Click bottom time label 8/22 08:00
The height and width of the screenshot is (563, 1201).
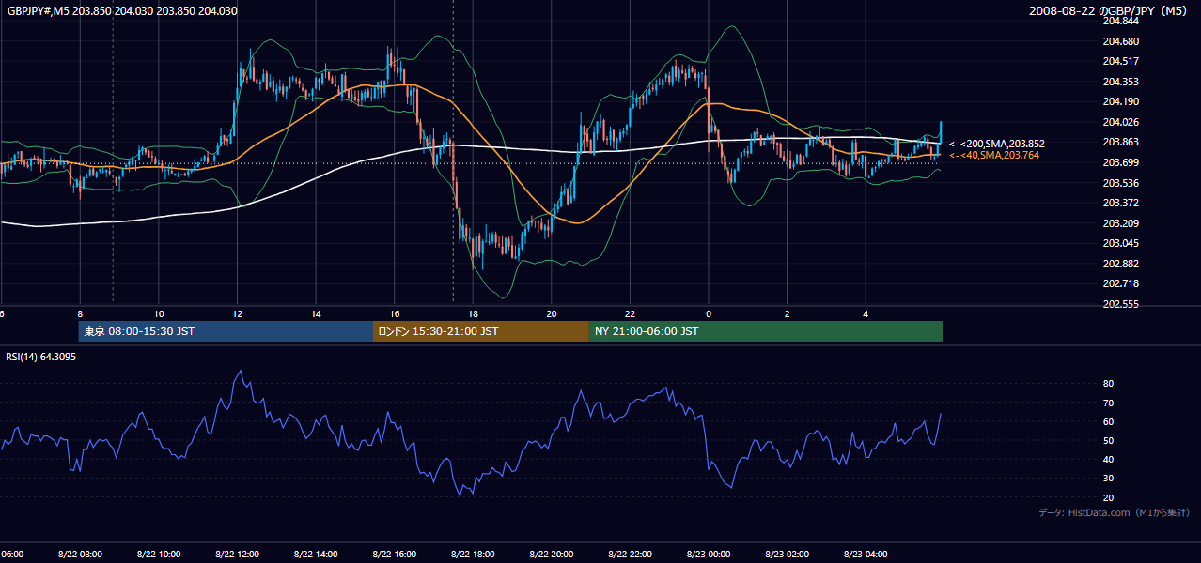point(80,555)
